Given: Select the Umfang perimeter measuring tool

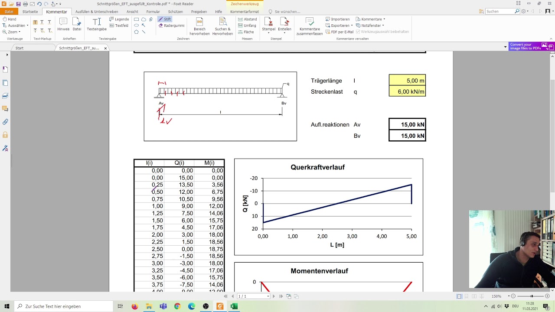Looking at the screenshot, I should [247, 26].
